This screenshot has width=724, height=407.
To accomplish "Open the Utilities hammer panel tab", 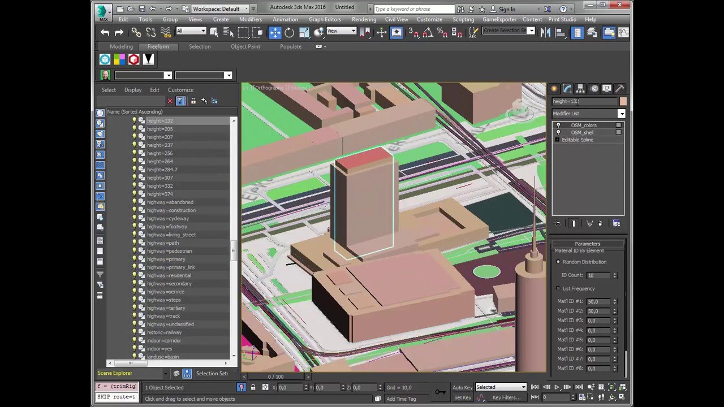I will click(619, 89).
